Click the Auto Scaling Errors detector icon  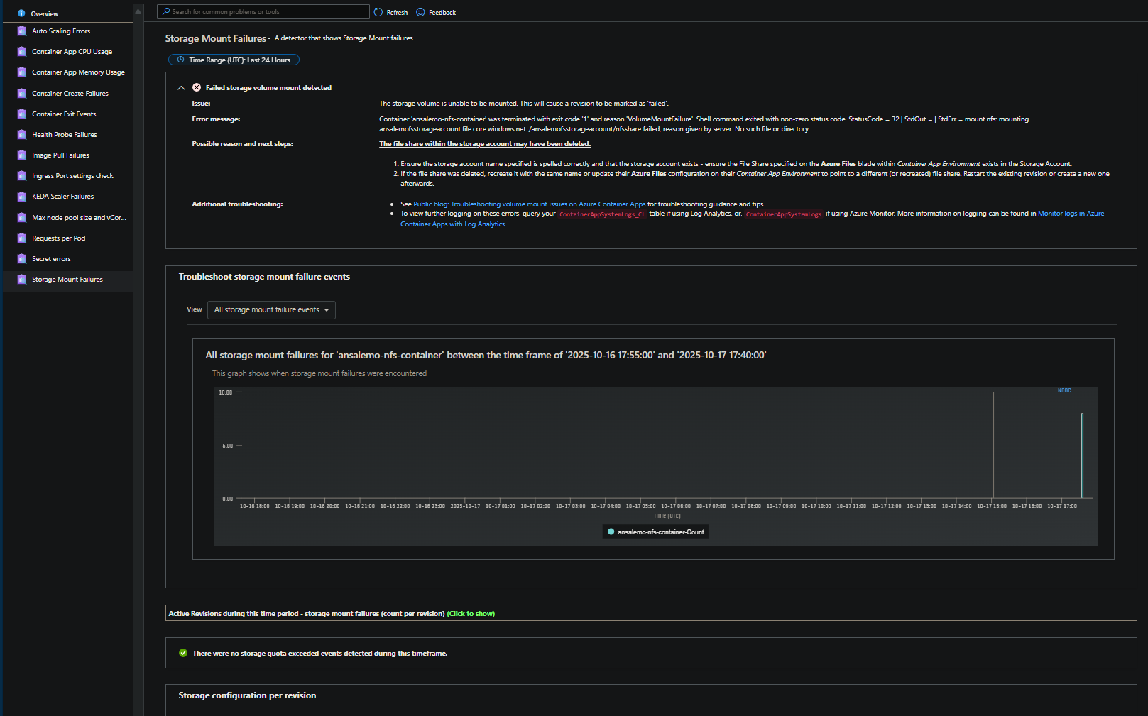pos(22,31)
